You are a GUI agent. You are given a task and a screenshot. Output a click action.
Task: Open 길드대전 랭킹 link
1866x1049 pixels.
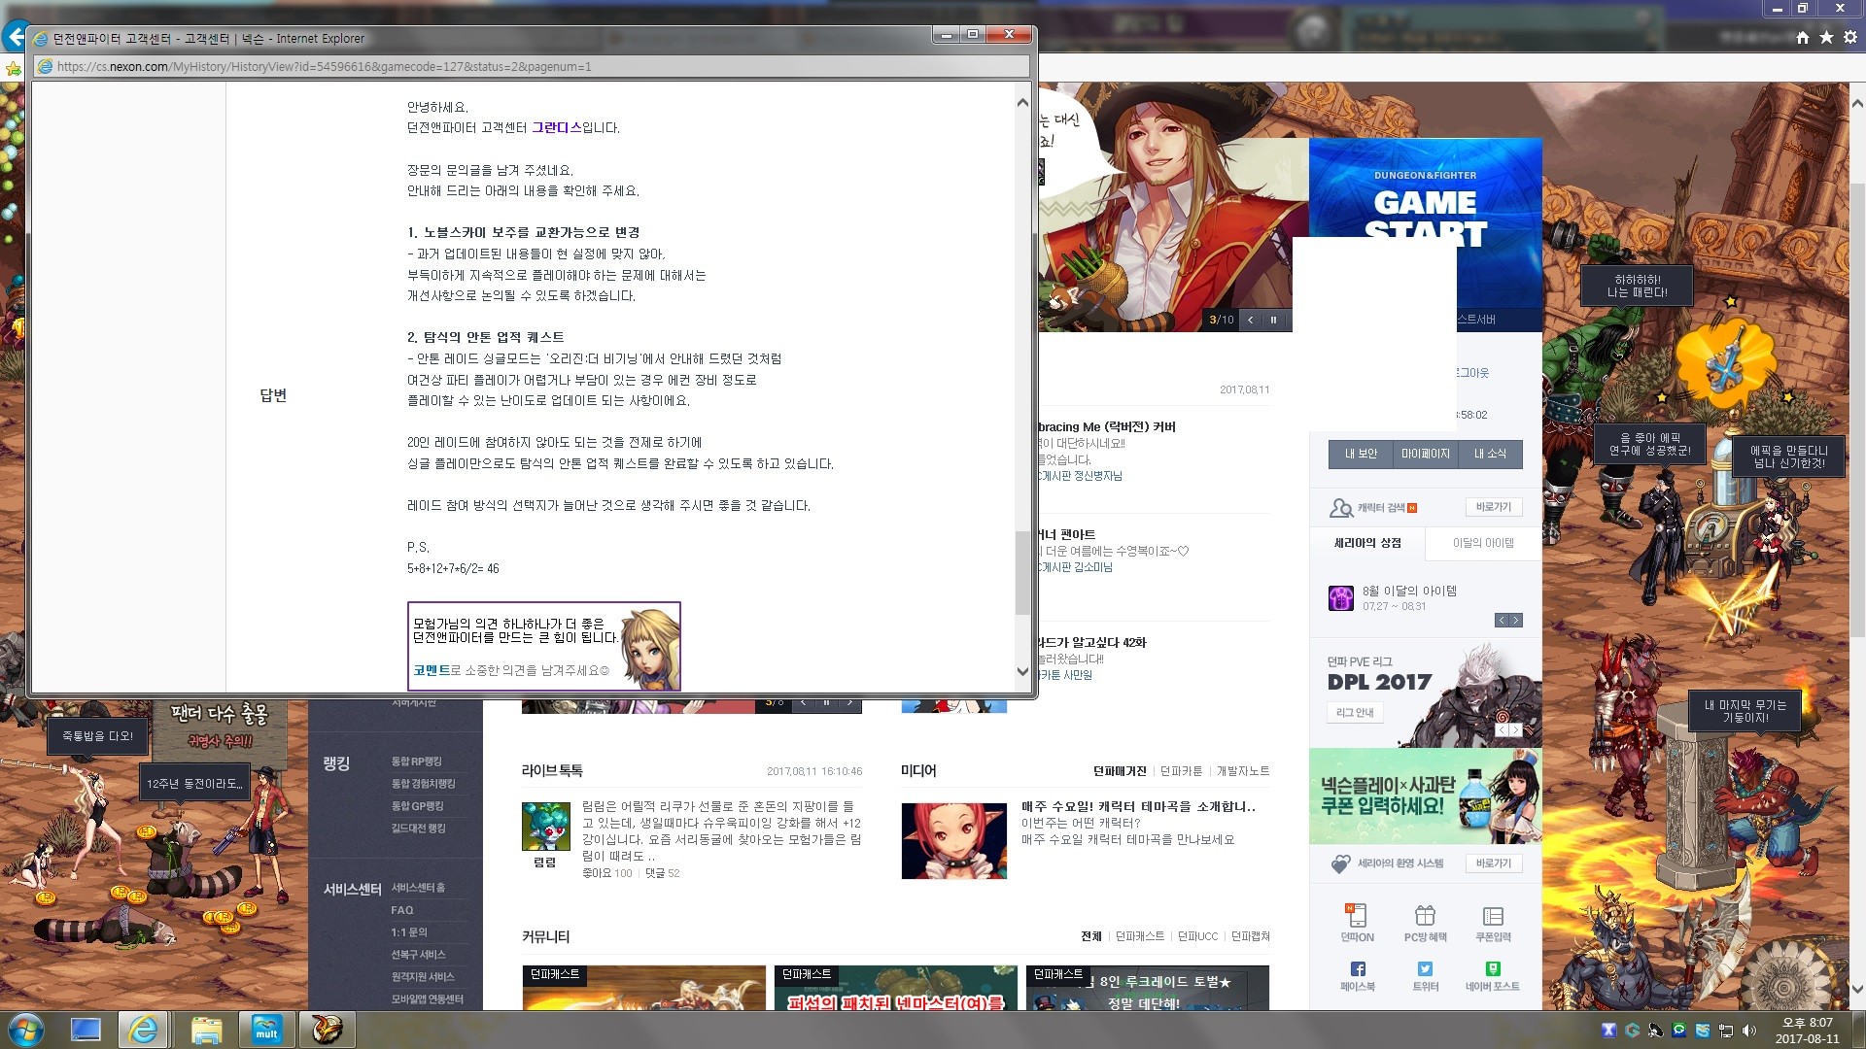tap(418, 829)
